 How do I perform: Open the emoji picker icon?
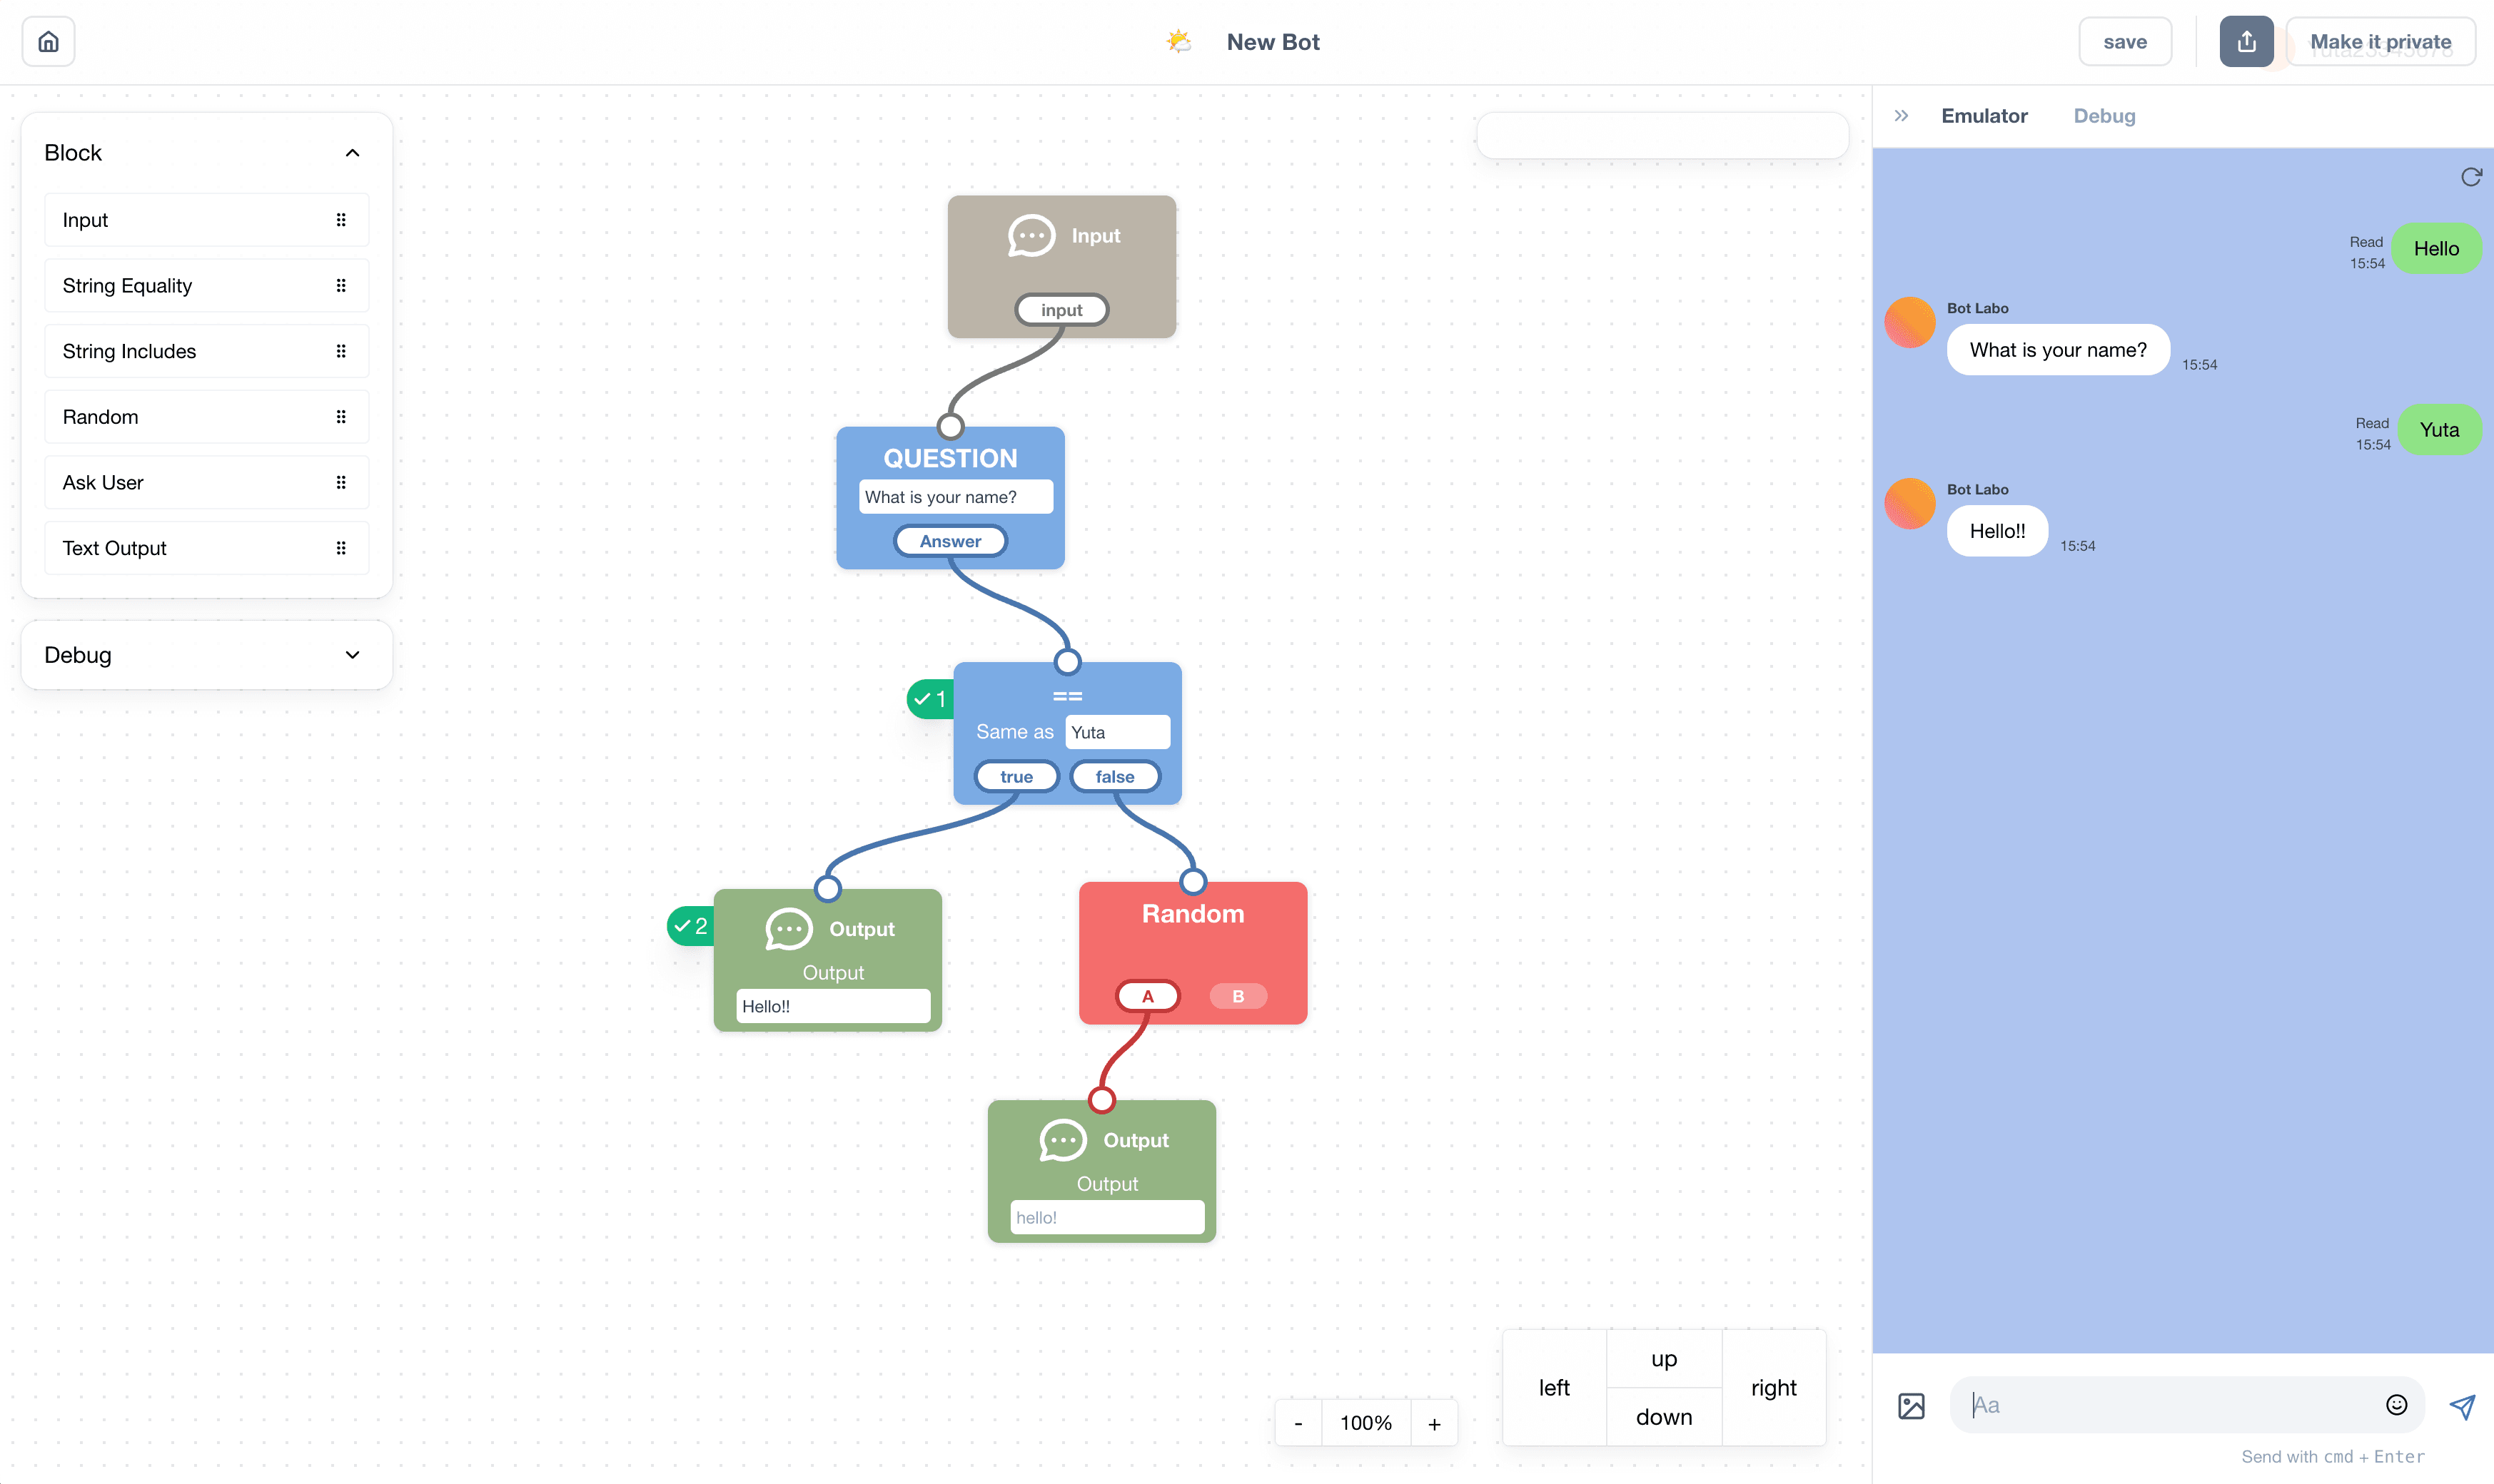tap(2396, 1405)
